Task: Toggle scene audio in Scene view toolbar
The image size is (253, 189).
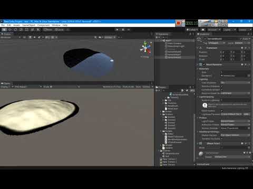Action: click(35, 37)
